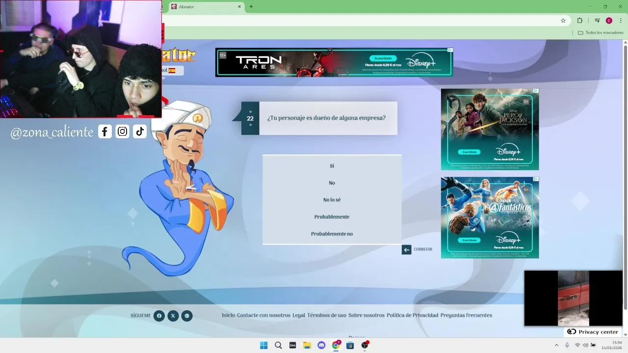Open the media control music icon
The width and height of the screenshot is (628, 353).
[x=597, y=21]
